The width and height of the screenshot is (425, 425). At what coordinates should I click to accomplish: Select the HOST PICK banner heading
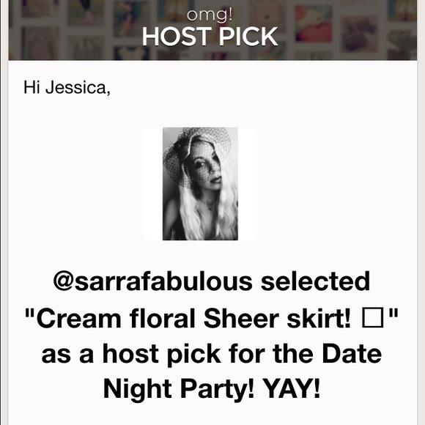210,37
